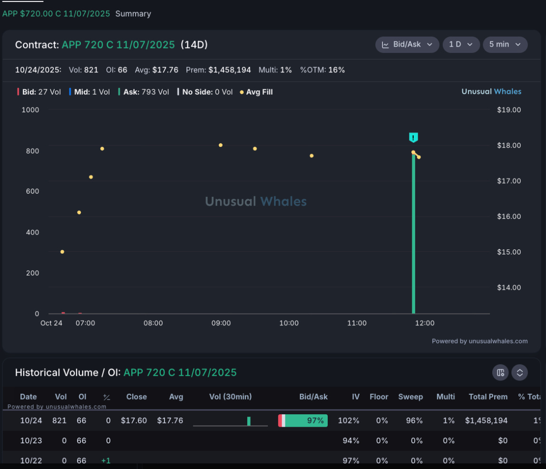Screen dimensions: 546x469
Task: Click the teal alert flag marker on chart
Action: pos(413,137)
